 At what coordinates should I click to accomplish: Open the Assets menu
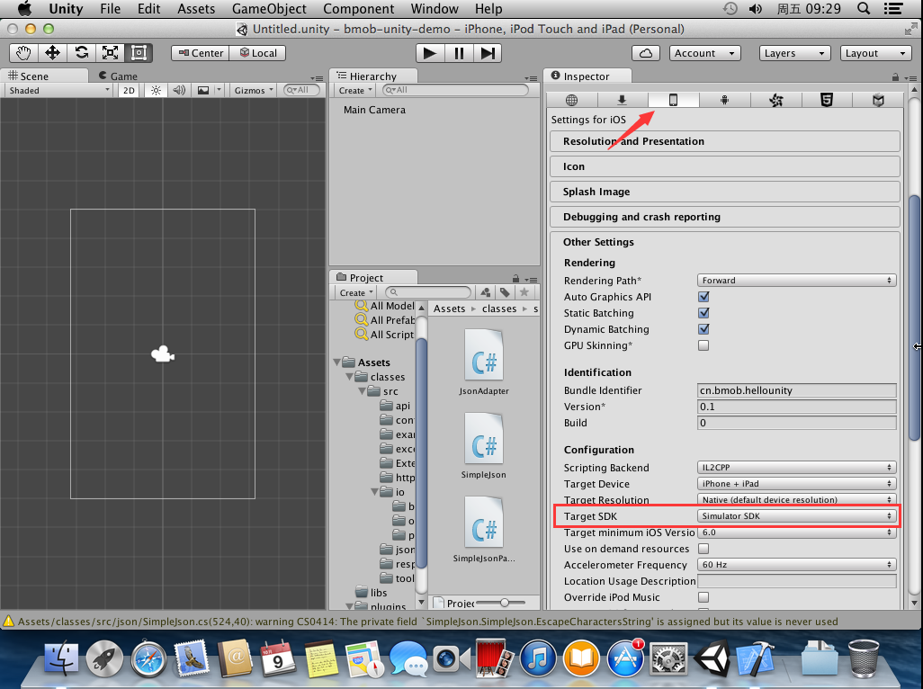(196, 9)
